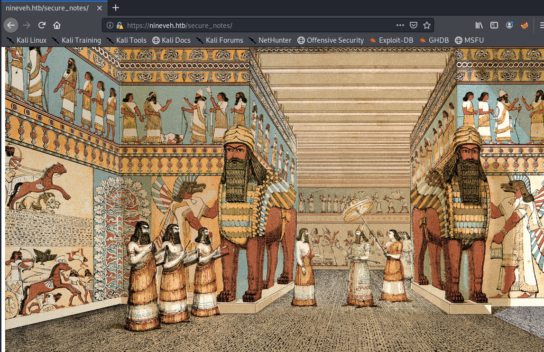544x352 pixels.
Task: Open the Offensive Security bookmark
Action: tap(331, 40)
